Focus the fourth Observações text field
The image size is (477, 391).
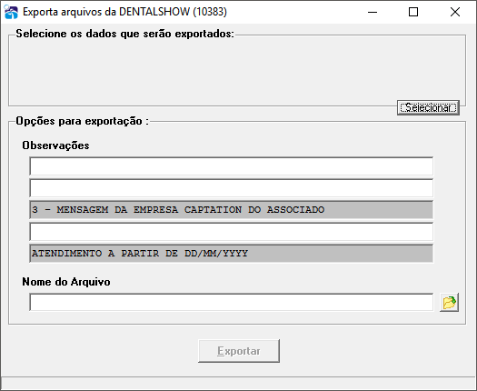231,232
